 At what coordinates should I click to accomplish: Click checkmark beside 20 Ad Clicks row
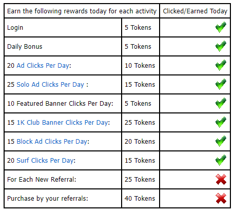tap(221, 65)
